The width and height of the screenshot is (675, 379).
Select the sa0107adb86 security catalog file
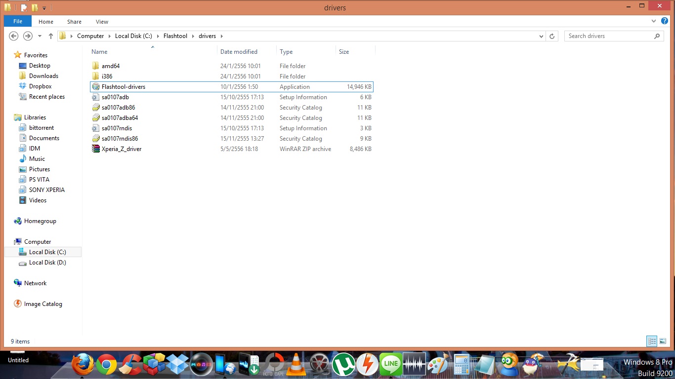tap(118, 108)
